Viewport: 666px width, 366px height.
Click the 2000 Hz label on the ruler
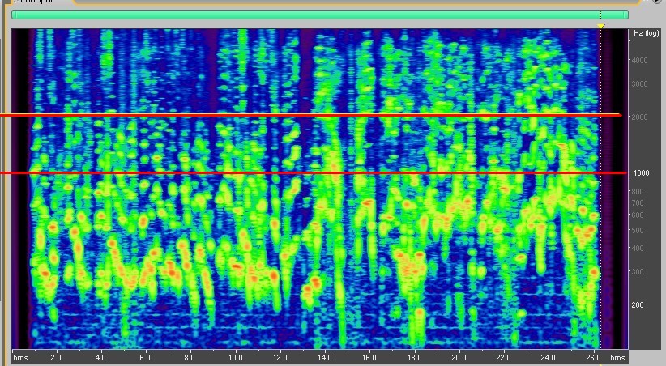pos(640,117)
